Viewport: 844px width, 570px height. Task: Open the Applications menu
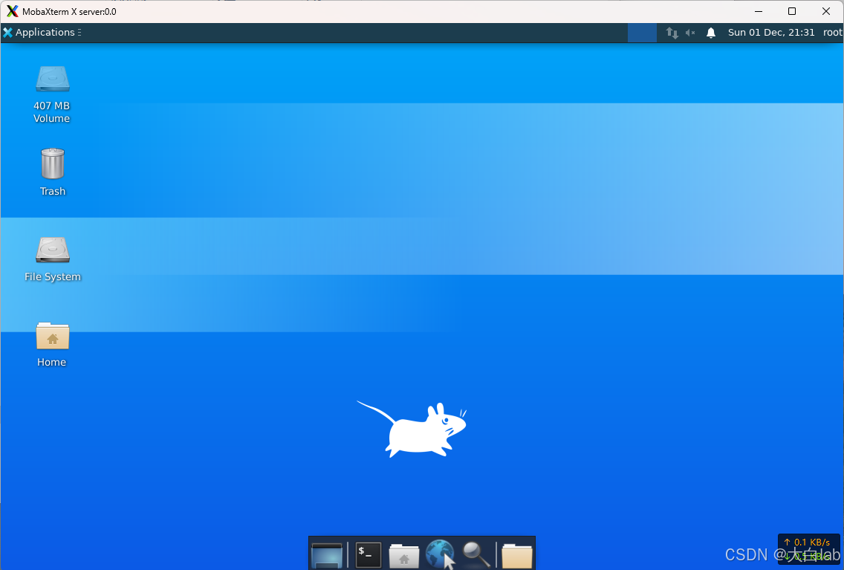41,32
